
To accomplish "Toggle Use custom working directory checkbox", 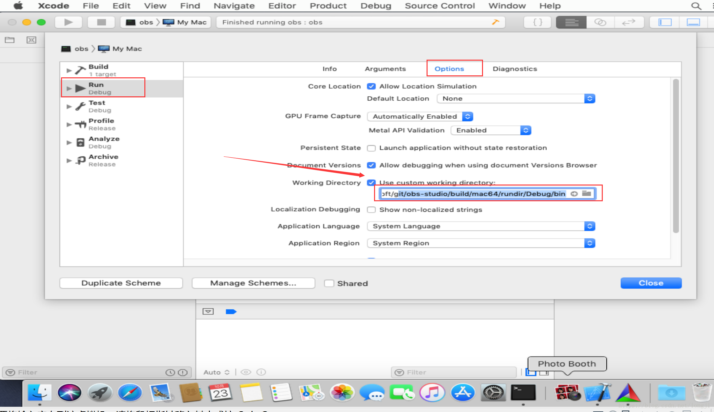I will tap(371, 183).
